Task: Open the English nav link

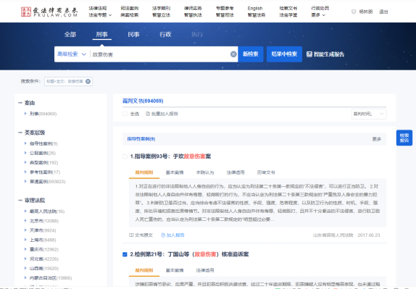Action: pos(255,8)
